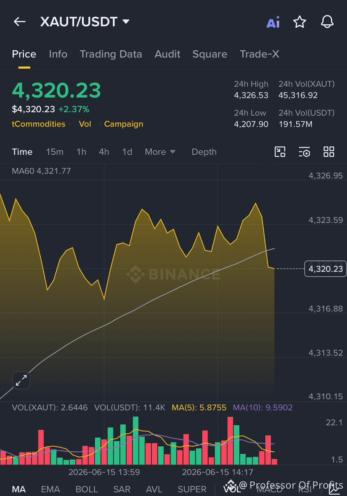Image resolution: width=347 pixels, height=496 pixels.
Task: Click the 4,326.95 price axis label
Action: coord(326,176)
